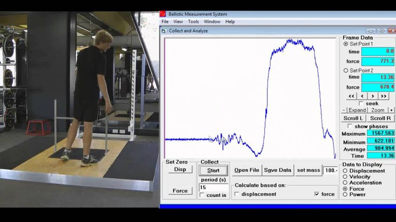Open the Help menu
Image resolution: width=396 pixels, height=222 pixels.
(230, 22)
